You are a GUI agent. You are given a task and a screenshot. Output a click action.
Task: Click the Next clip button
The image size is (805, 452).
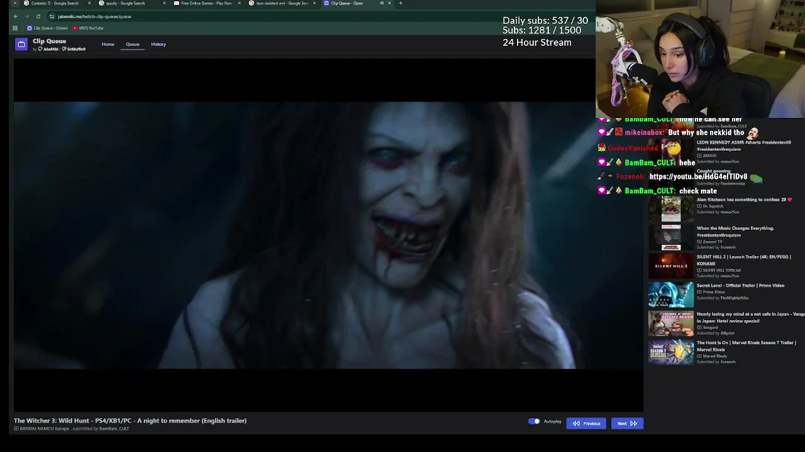point(626,423)
